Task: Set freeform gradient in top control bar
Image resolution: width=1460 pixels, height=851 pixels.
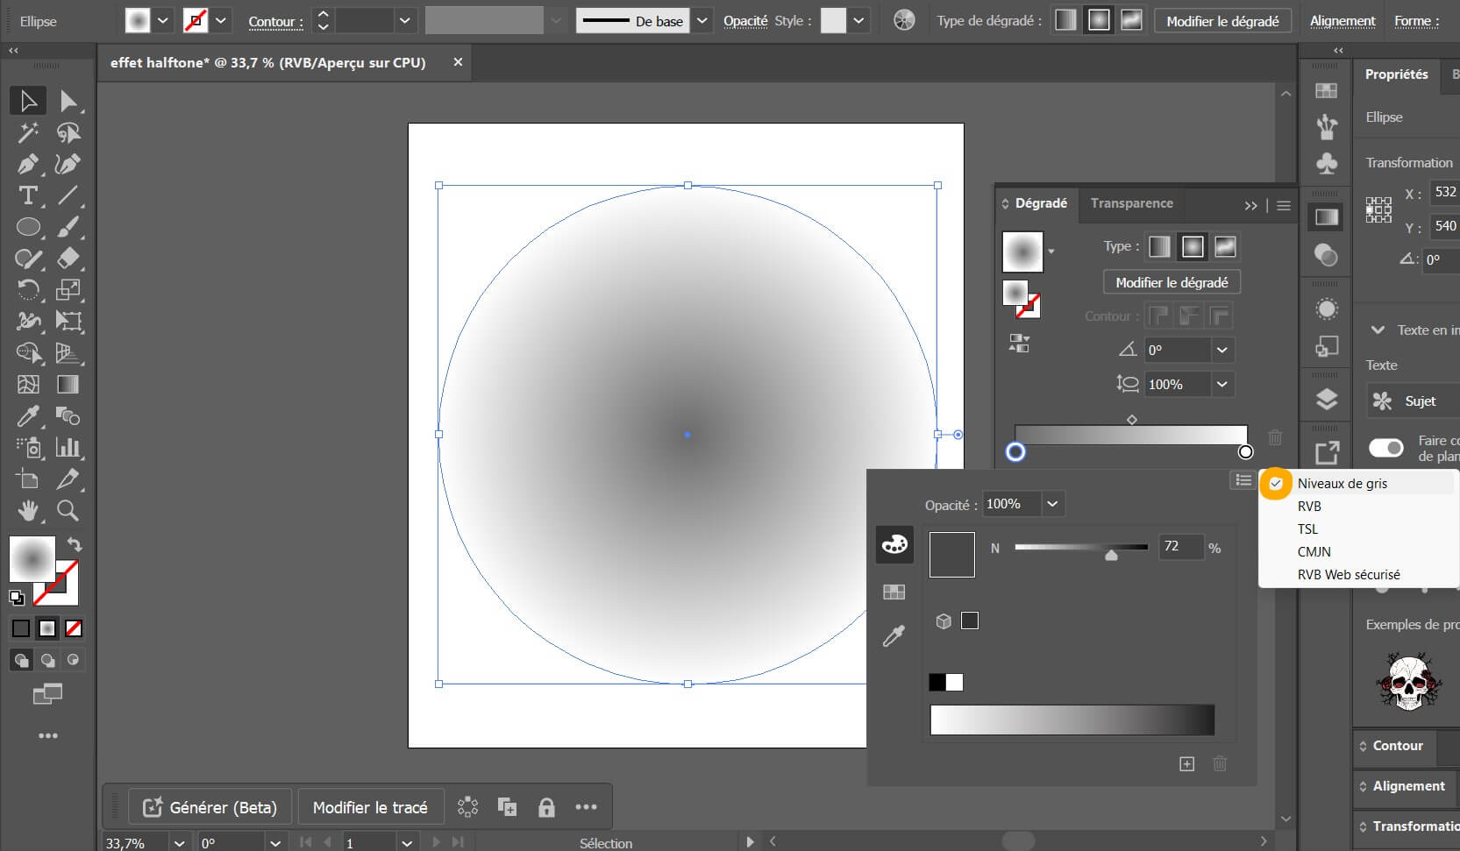Action: (1132, 20)
